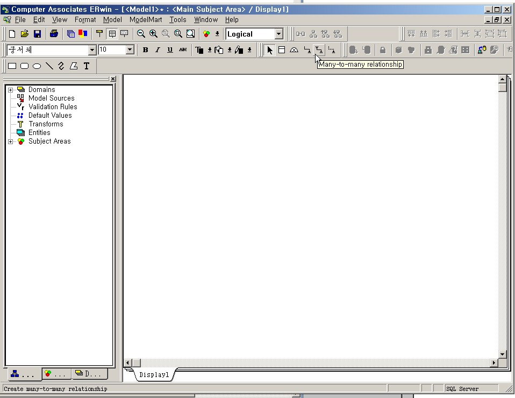This screenshot has width=515, height=398.
Task: Click the blue arrow database icon on the toolbar
Action: 482,50
